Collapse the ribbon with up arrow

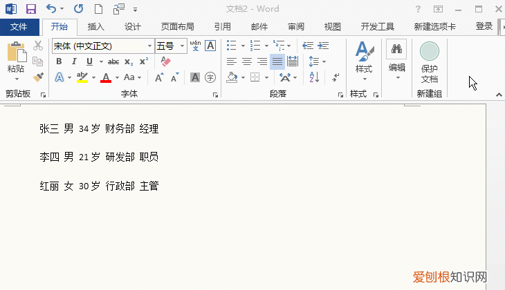499,95
